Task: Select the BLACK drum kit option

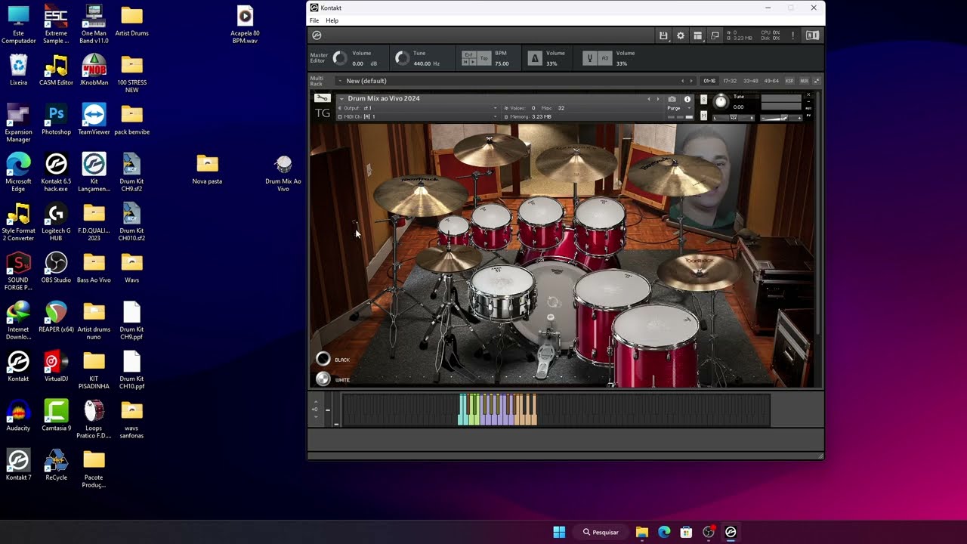Action: pos(323,359)
